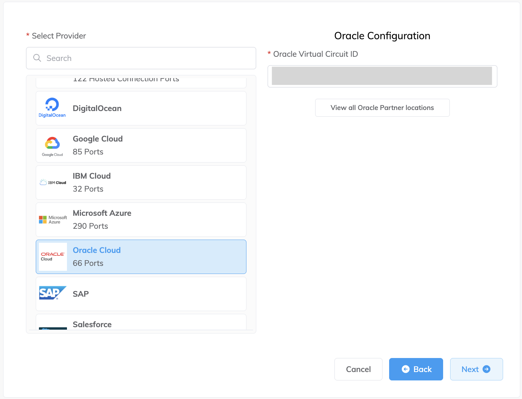Click the DigitalOcean logo icon
Viewport: 522px width, 399px height.
point(52,108)
